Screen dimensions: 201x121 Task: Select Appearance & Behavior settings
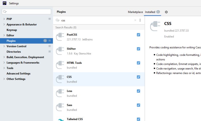(22, 24)
